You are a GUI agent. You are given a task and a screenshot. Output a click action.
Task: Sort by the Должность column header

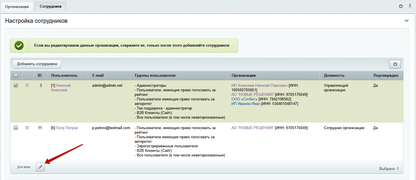[x=334, y=76]
